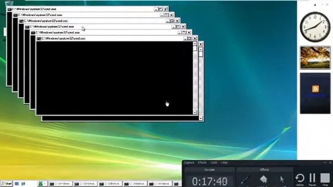Stop the screen recording

coord(325,180)
